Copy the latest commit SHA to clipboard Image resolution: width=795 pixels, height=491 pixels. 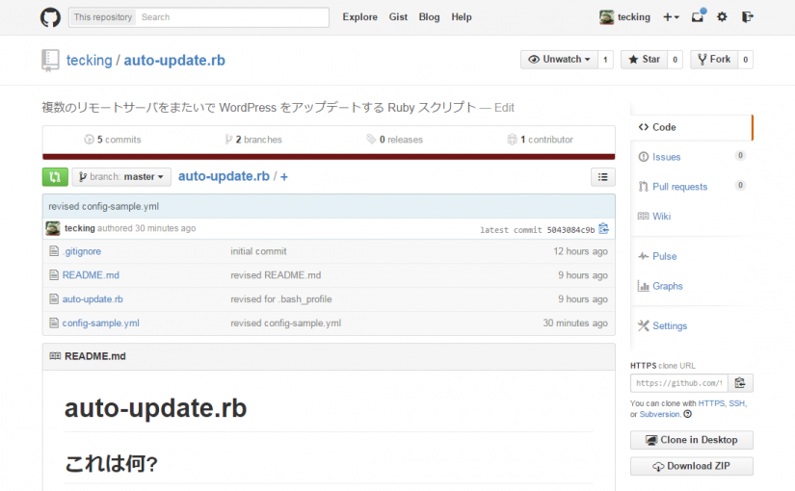click(x=603, y=229)
